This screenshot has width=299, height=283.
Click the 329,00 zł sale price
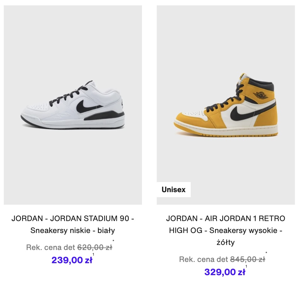(x=225, y=272)
